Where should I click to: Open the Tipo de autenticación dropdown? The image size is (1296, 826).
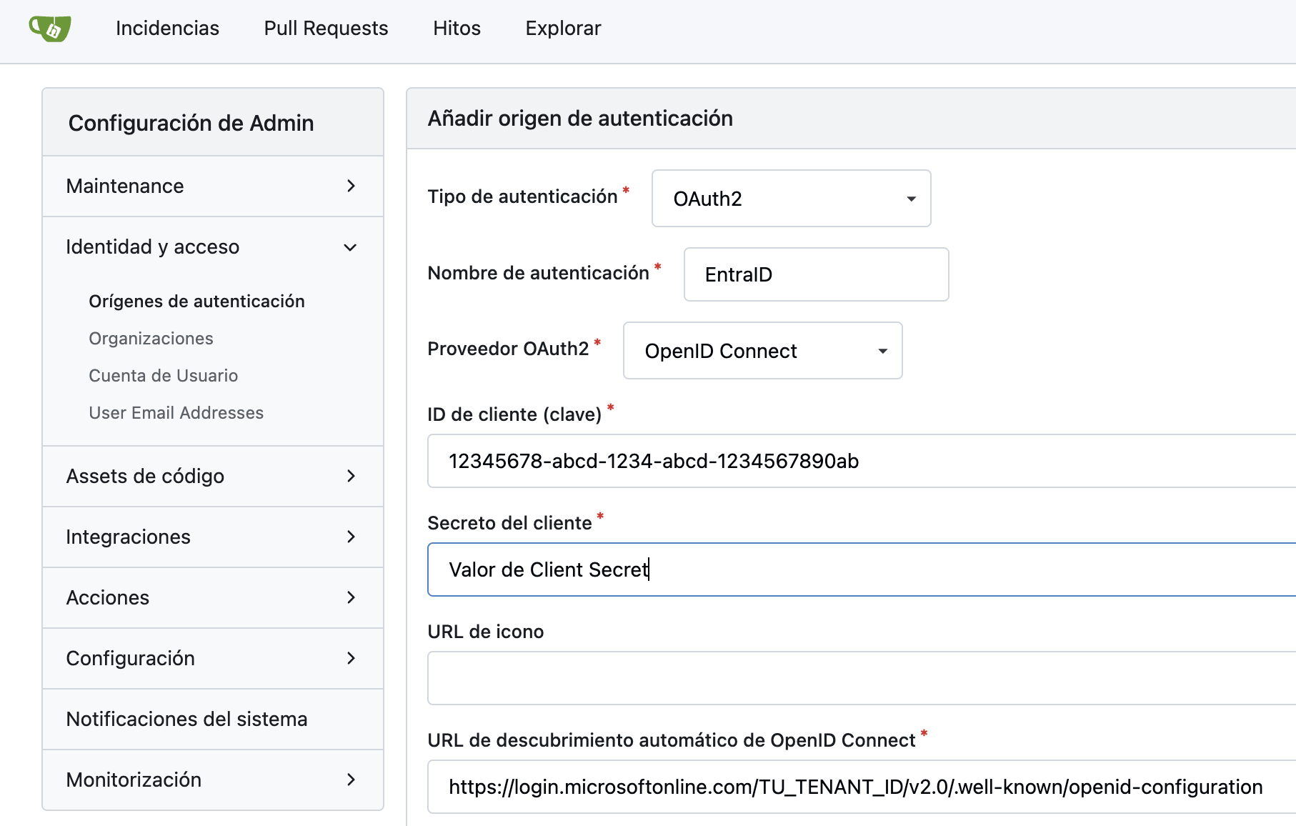pyautogui.click(x=791, y=199)
